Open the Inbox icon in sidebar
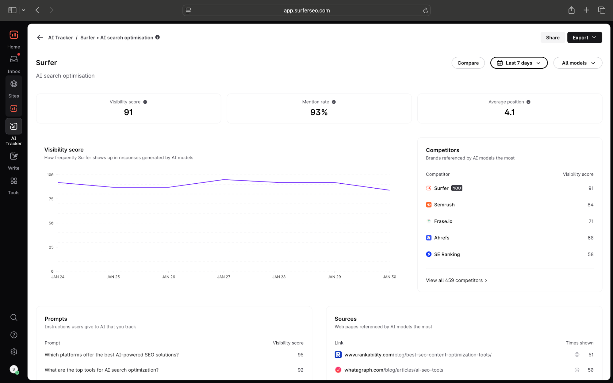This screenshot has width=613, height=383. 13,59
